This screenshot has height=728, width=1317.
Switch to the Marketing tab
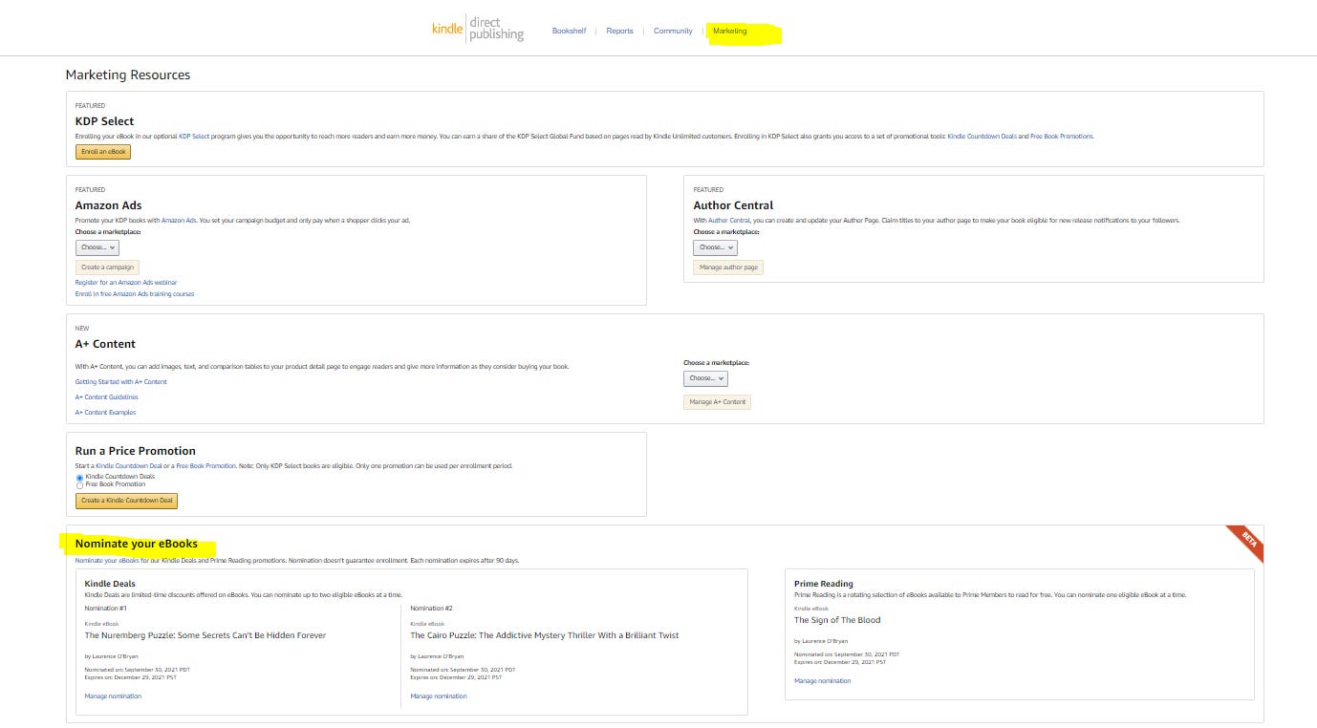pyautogui.click(x=730, y=31)
